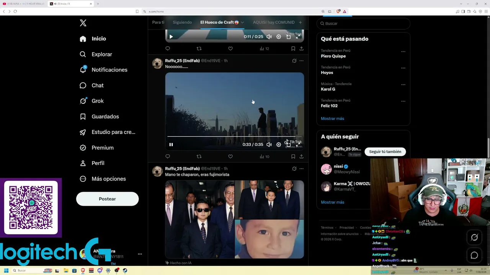Open Steam from the taskbar
Image resolution: width=490 pixels, height=275 pixels.
(125, 270)
